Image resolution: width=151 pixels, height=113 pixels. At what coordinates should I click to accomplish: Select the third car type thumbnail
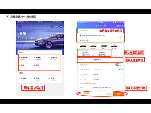tap(104, 46)
